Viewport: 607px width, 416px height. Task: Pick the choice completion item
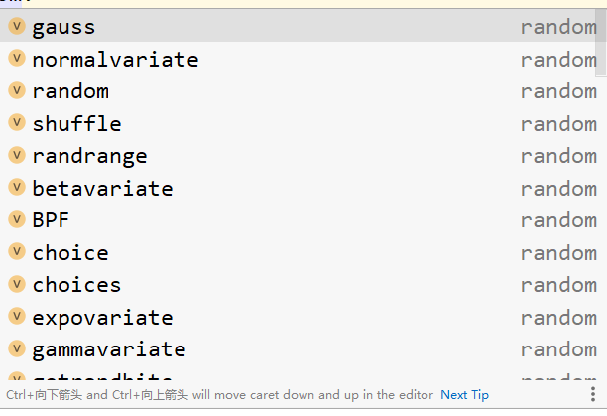(69, 253)
